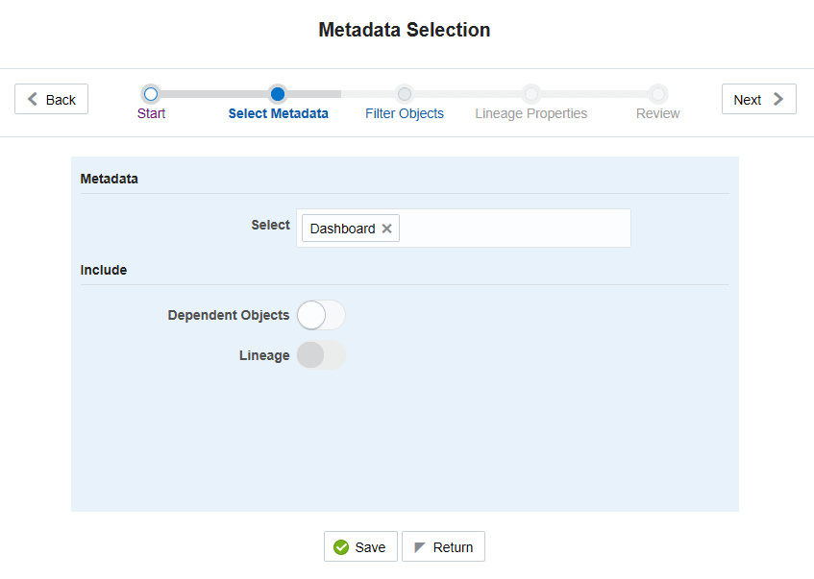Enable the Dependent Objects toggle
Image resolution: width=814 pixels, height=579 pixels.
point(321,315)
